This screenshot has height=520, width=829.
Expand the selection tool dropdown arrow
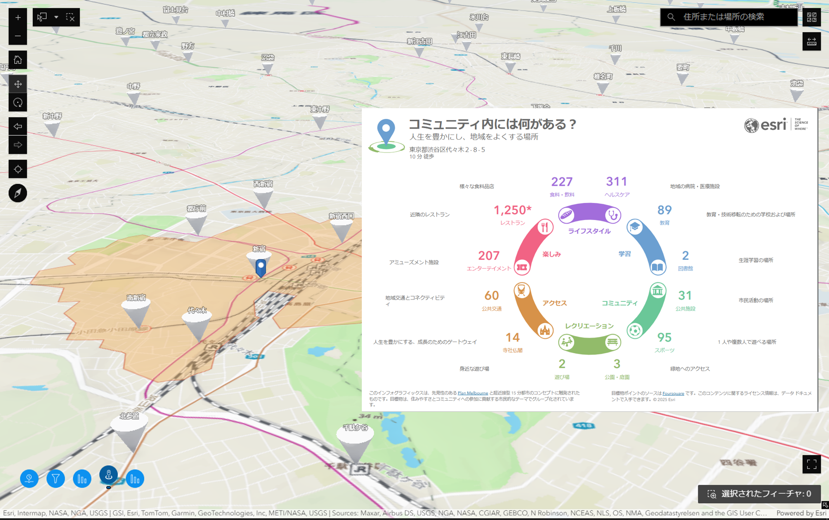click(56, 17)
